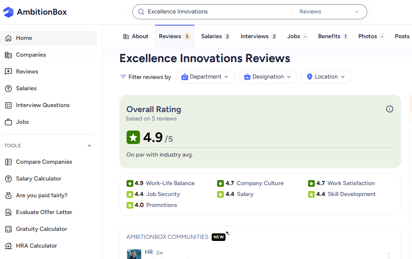
Task: Click the AmbitionBox wordmark text
Action: (x=42, y=12)
